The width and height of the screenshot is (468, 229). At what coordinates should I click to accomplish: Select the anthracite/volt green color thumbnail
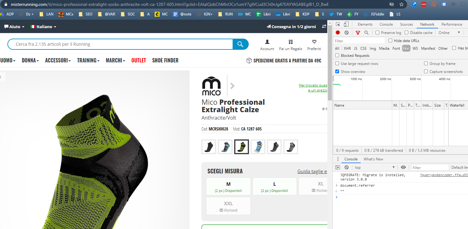[242, 147]
